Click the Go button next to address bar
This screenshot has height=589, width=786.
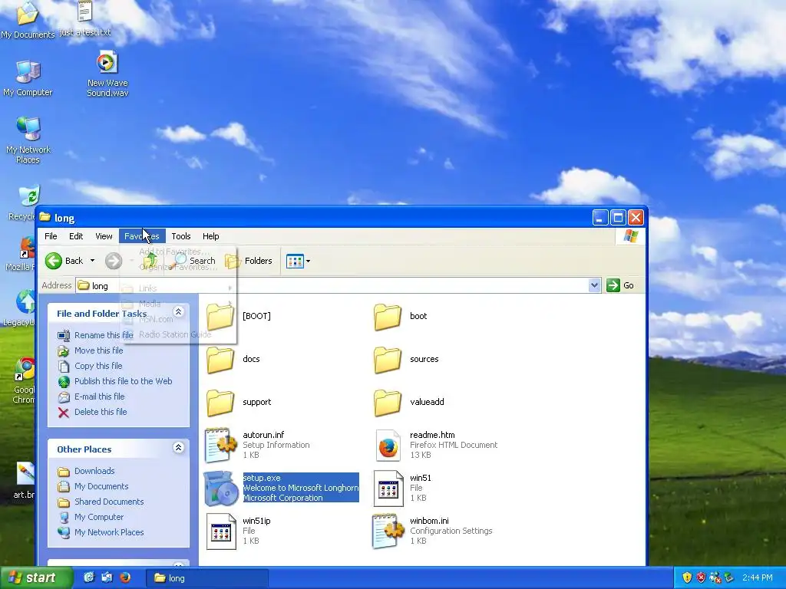tap(620, 285)
